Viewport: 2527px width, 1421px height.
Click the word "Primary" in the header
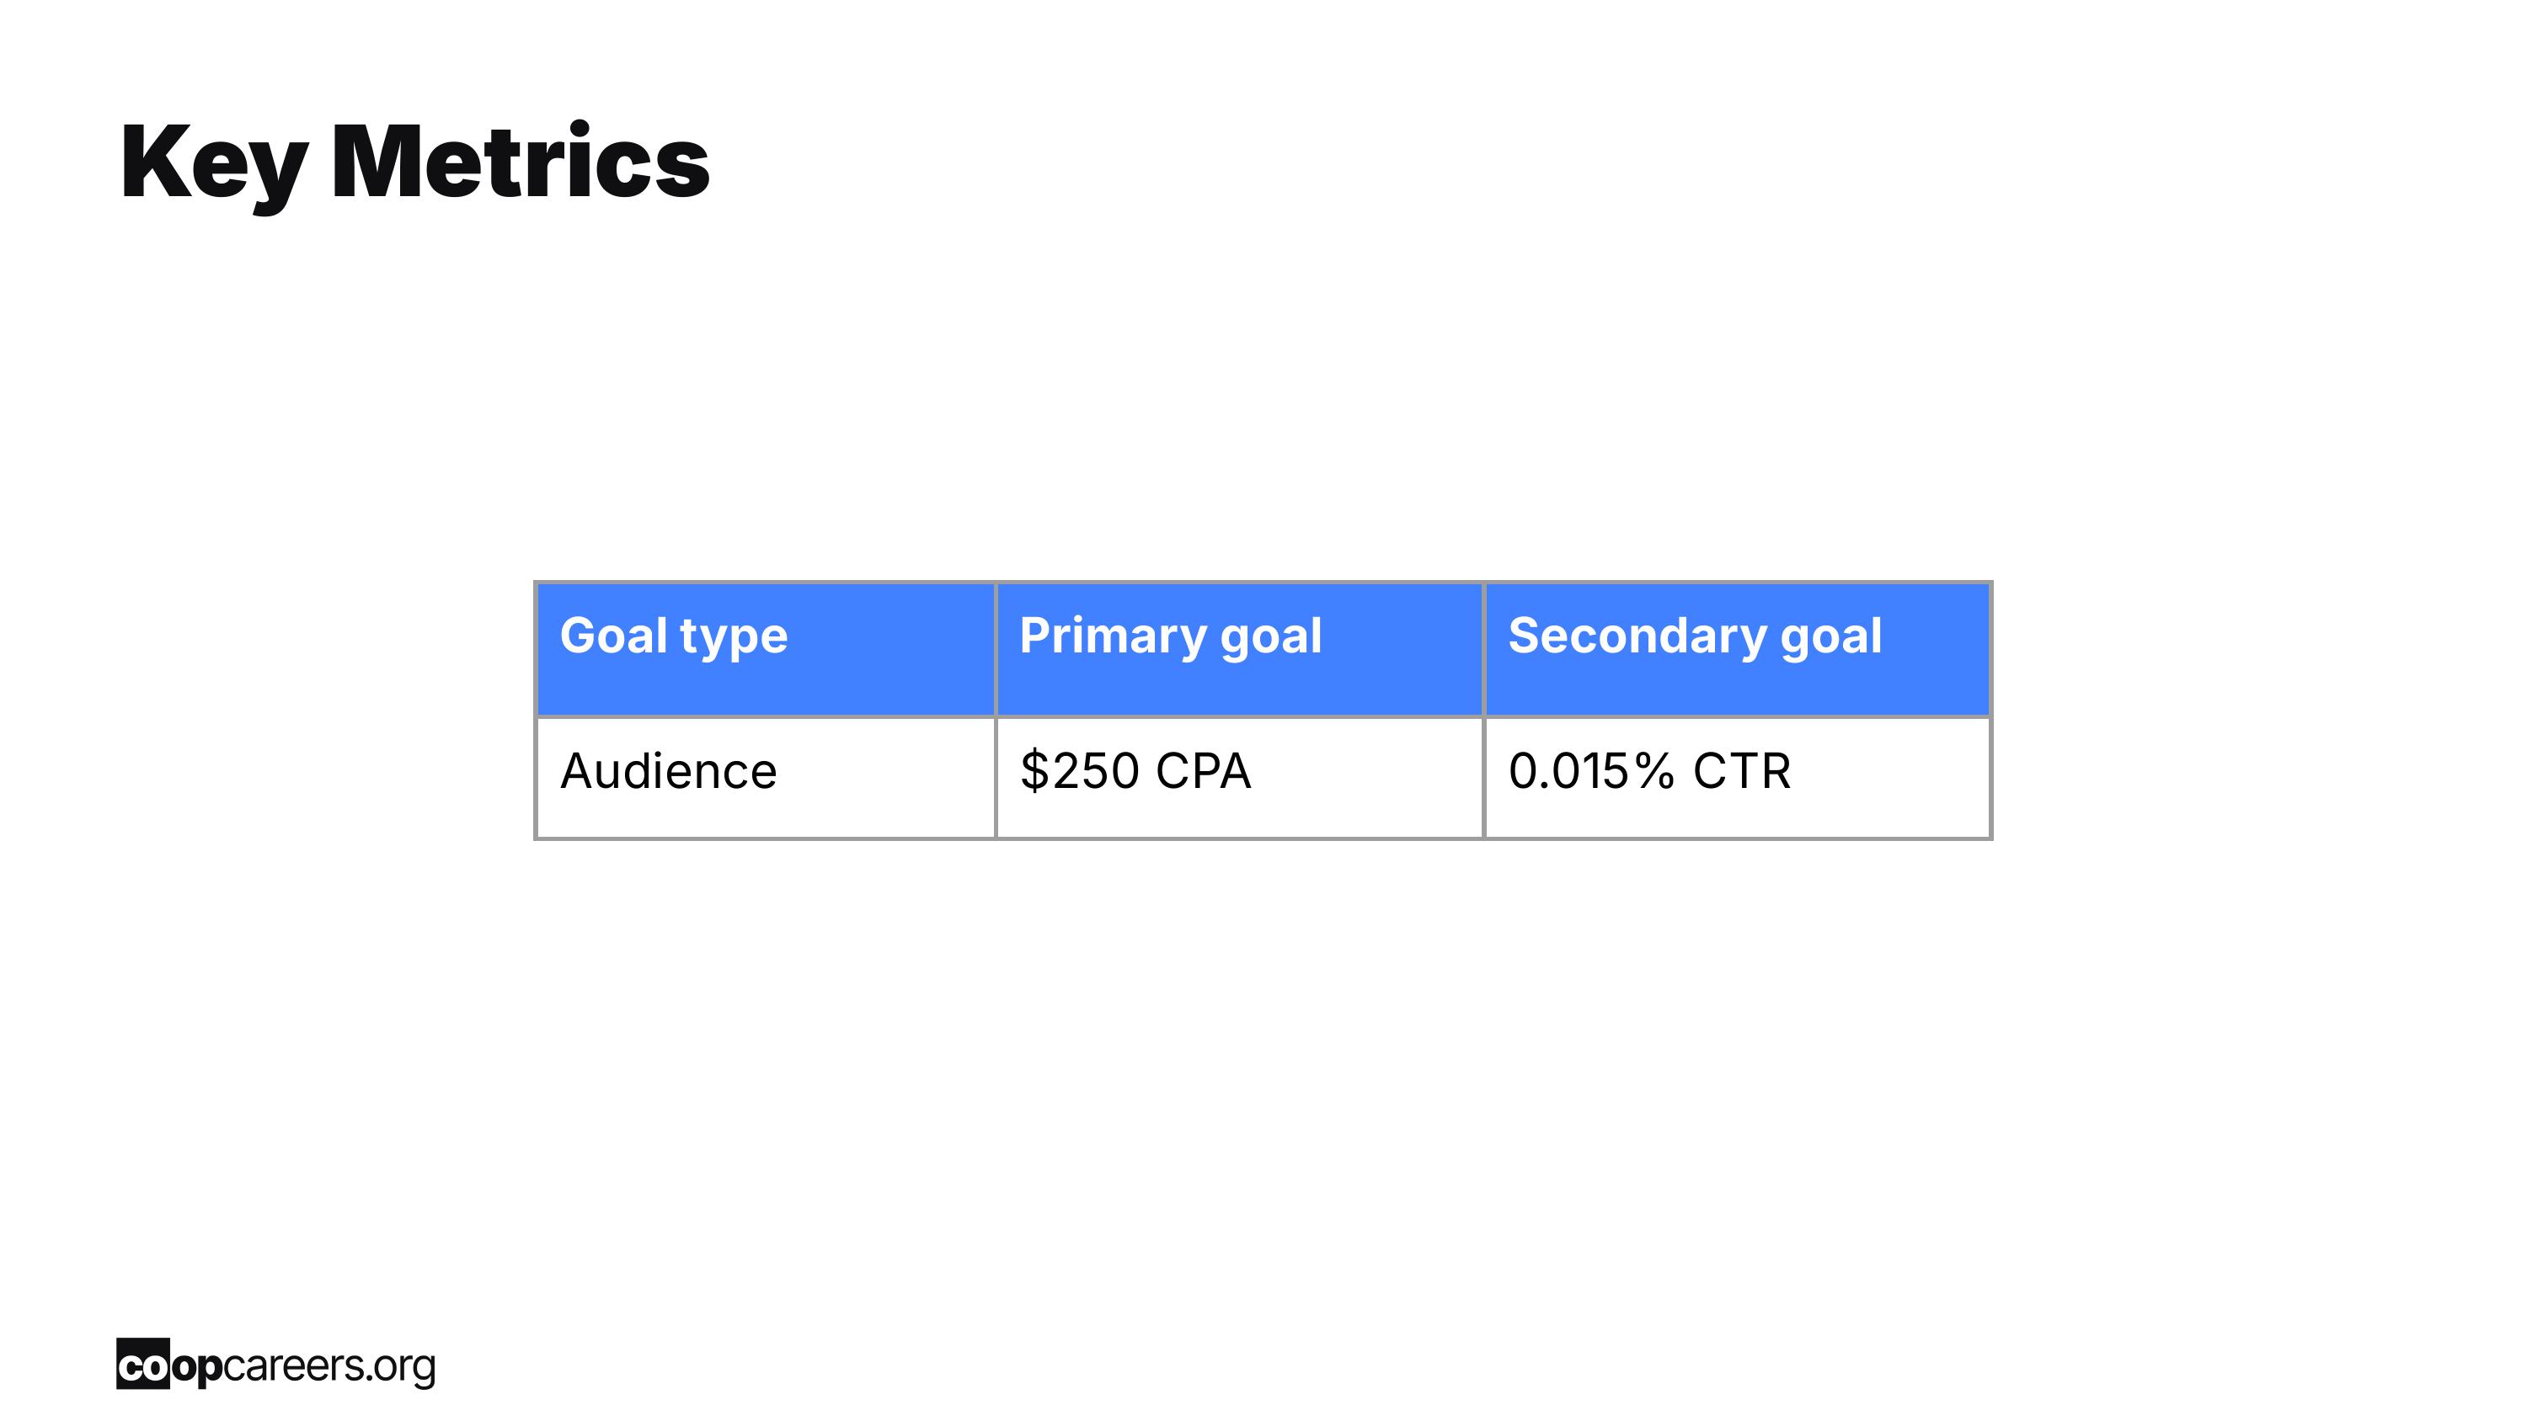tap(1113, 637)
